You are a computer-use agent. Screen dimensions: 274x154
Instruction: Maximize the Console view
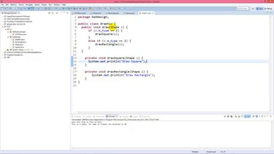271,116
